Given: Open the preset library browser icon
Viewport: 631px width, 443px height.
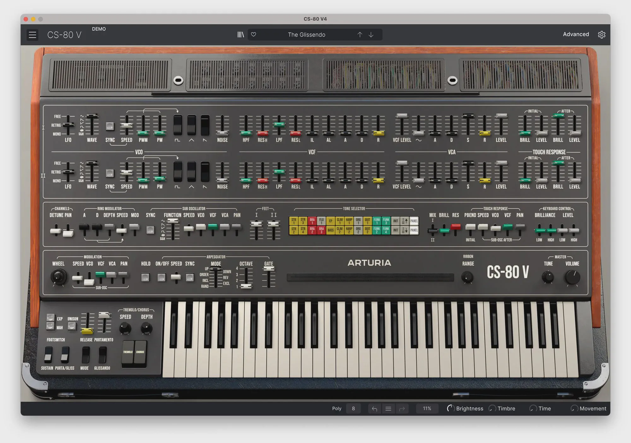Looking at the screenshot, I should point(241,35).
